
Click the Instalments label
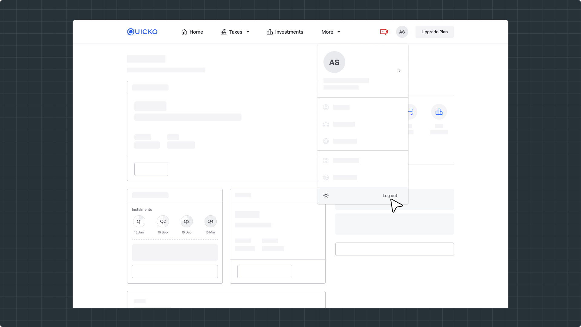click(142, 210)
